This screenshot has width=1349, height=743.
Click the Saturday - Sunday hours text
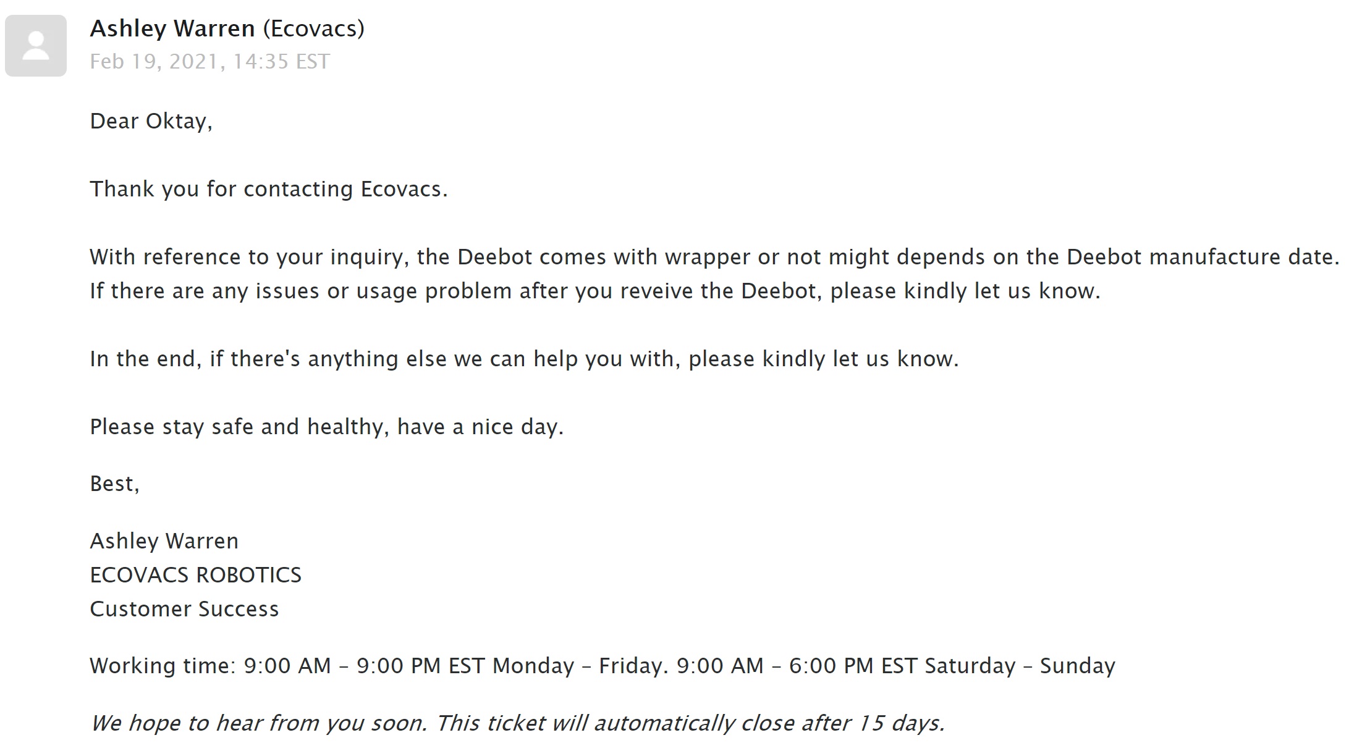[1020, 666]
